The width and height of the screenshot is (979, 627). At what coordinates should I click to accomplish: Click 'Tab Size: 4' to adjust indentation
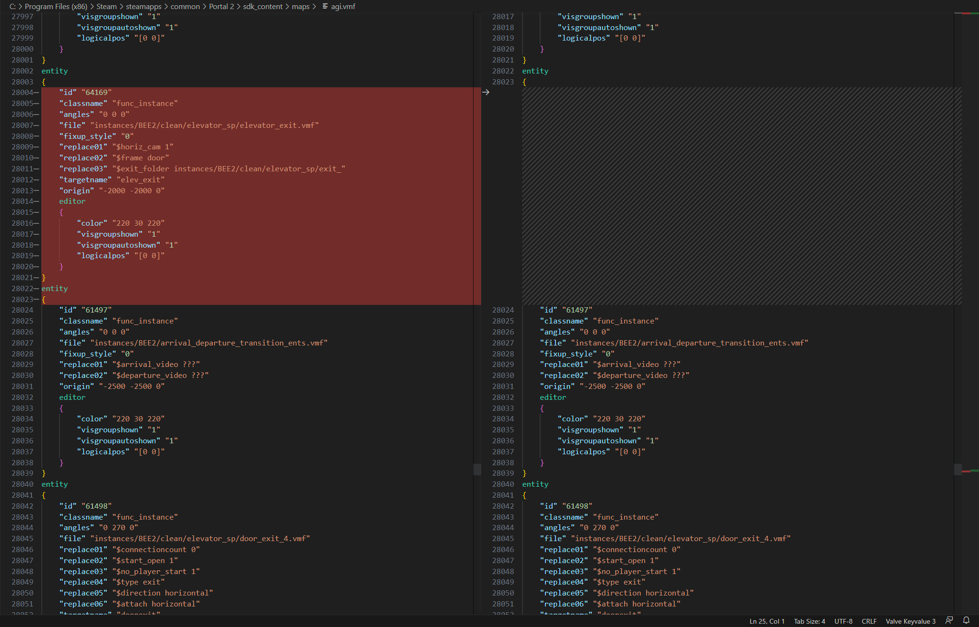tap(809, 621)
